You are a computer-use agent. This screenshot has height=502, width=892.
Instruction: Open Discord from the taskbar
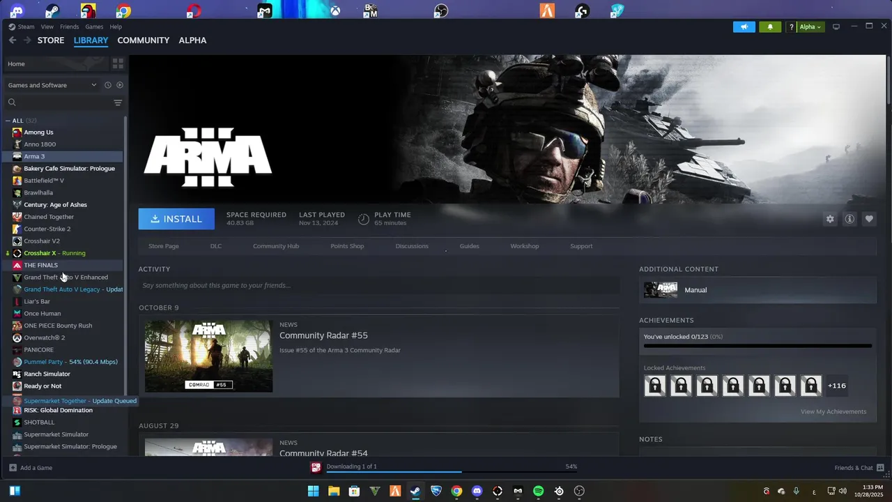[477, 491]
